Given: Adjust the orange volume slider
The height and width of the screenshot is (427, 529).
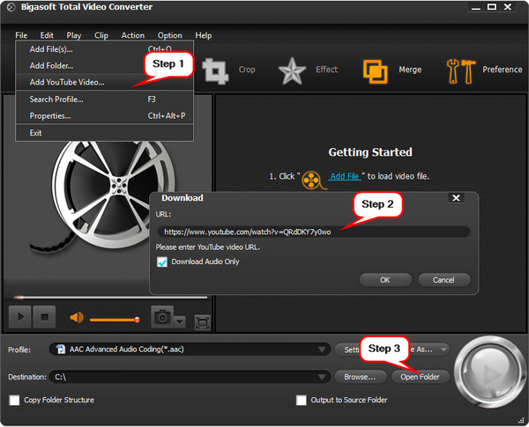Looking at the screenshot, I should 115,320.
